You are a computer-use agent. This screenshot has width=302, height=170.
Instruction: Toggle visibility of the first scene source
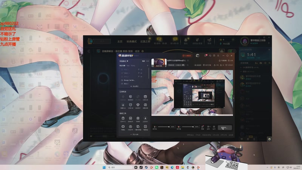[x=141, y=70]
